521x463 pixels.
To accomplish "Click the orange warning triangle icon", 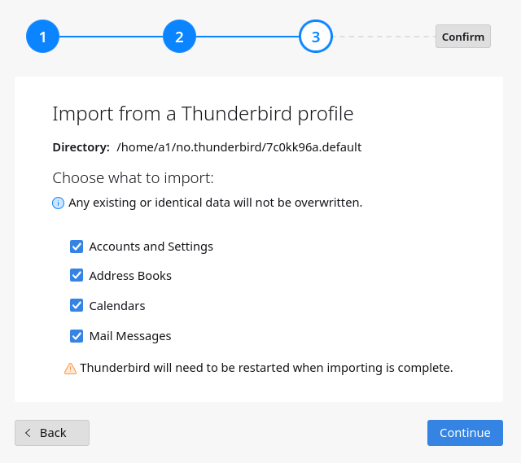I will click(x=70, y=369).
